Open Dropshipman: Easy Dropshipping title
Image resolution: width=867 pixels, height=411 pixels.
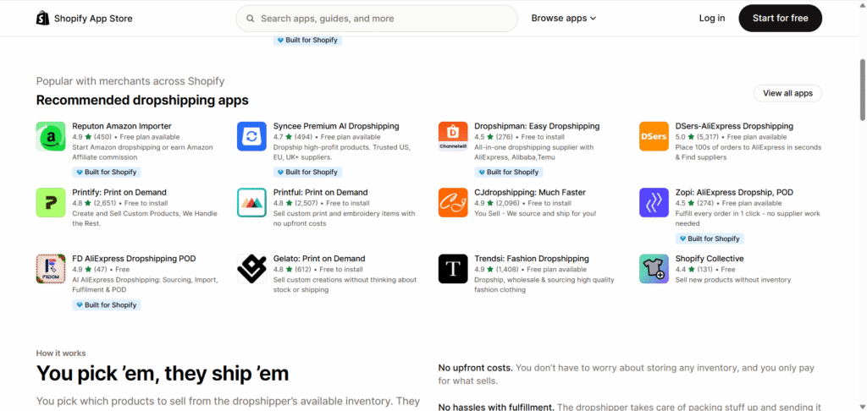coord(537,126)
